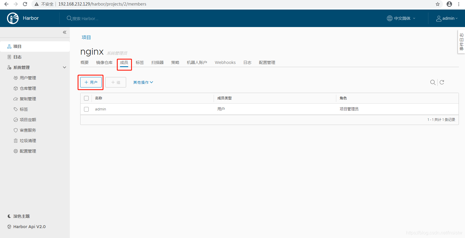Click + 组 add group button

[116, 82]
